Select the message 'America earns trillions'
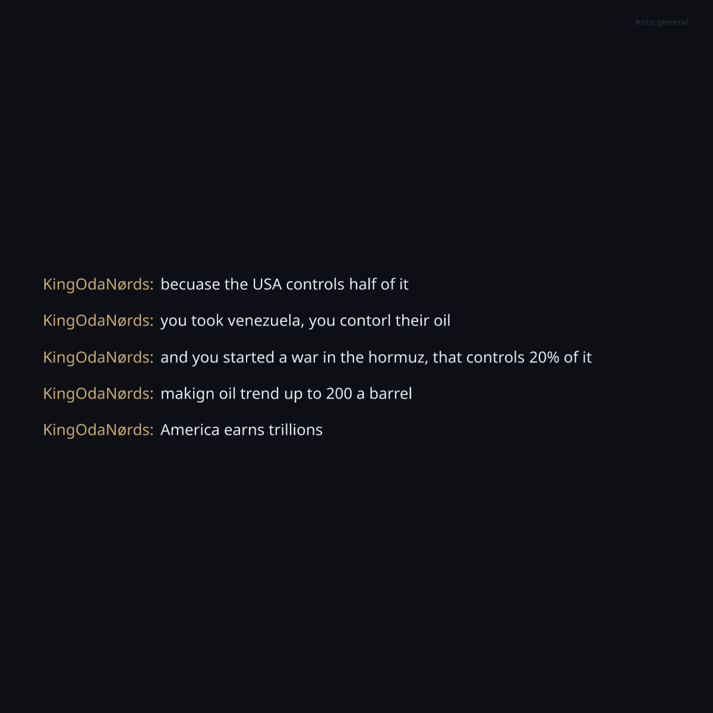 [241, 430]
